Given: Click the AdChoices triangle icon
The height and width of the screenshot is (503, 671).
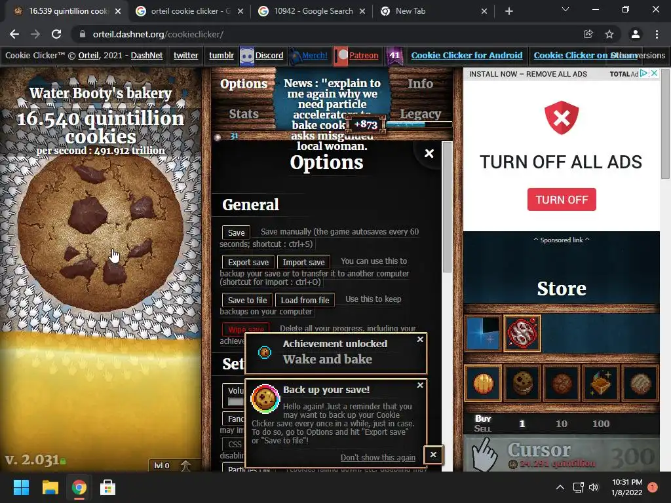Looking at the screenshot, I should click(x=644, y=73).
